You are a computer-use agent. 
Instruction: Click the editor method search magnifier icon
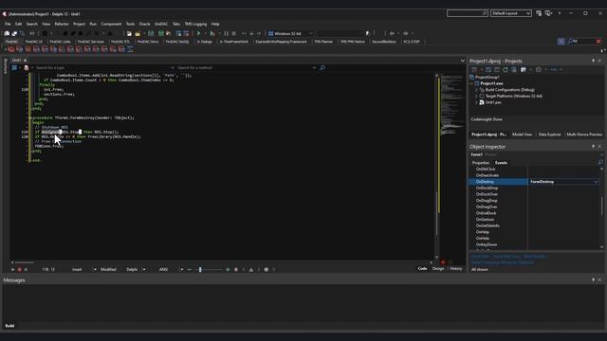[x=322, y=67]
